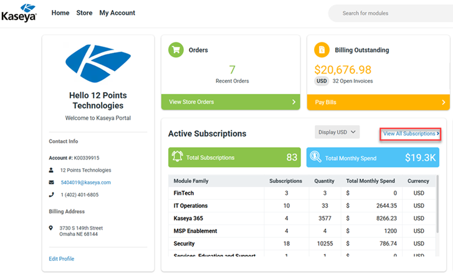Image resolution: width=453 pixels, height=274 pixels.
Task: Open the Store menu item
Action: 84,13
